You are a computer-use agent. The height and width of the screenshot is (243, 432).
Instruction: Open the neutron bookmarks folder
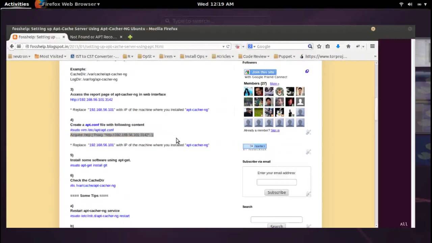click(19, 56)
